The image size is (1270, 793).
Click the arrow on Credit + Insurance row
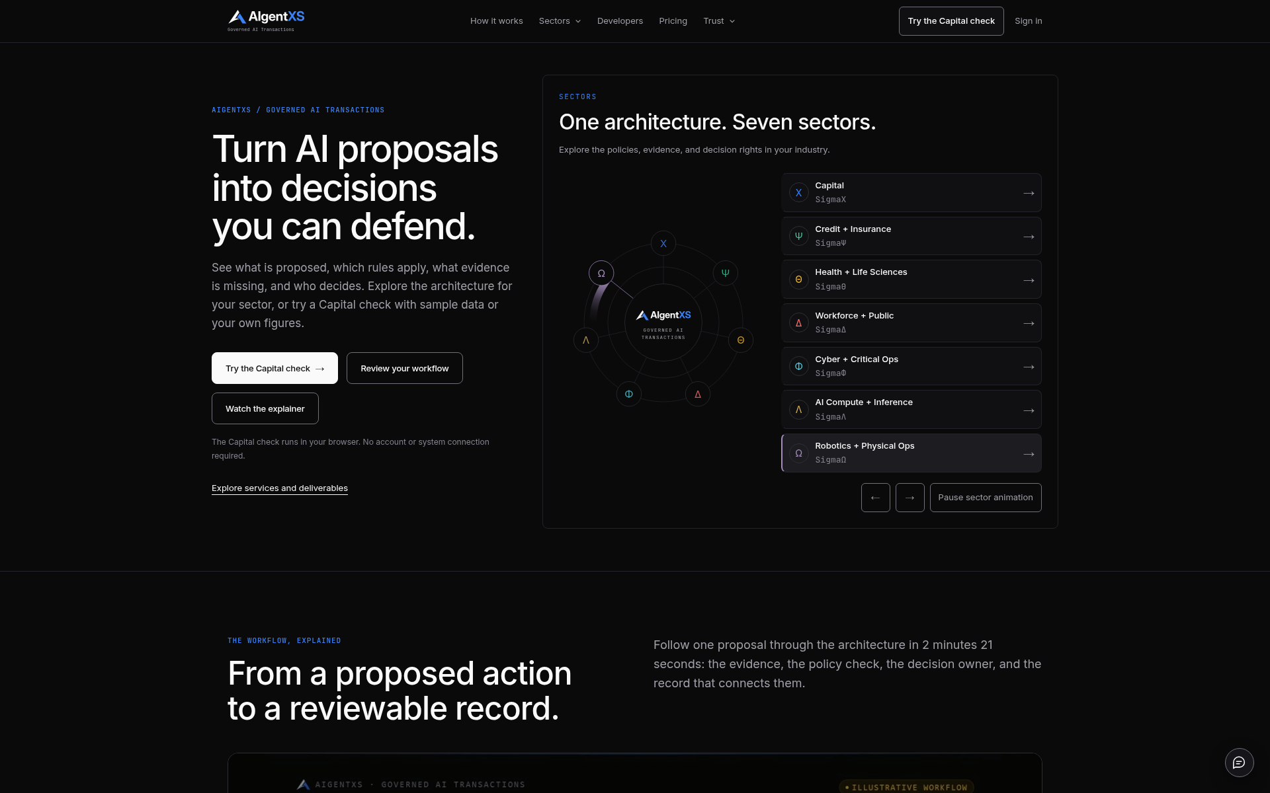pos(1029,237)
